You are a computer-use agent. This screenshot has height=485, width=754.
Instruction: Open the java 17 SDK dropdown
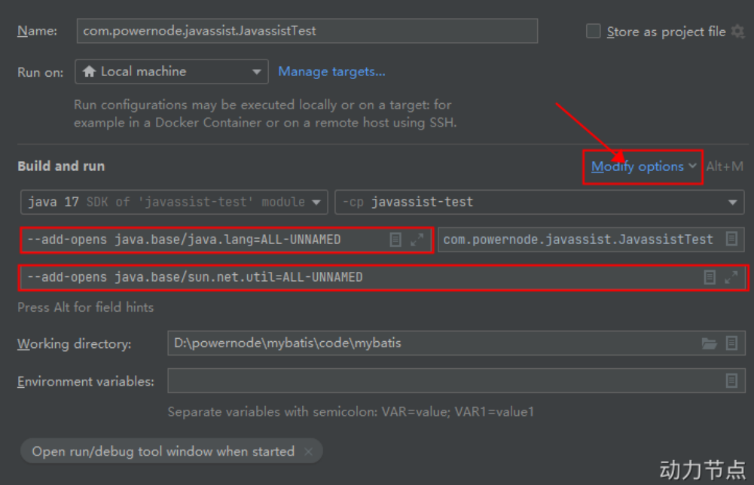pos(174,202)
